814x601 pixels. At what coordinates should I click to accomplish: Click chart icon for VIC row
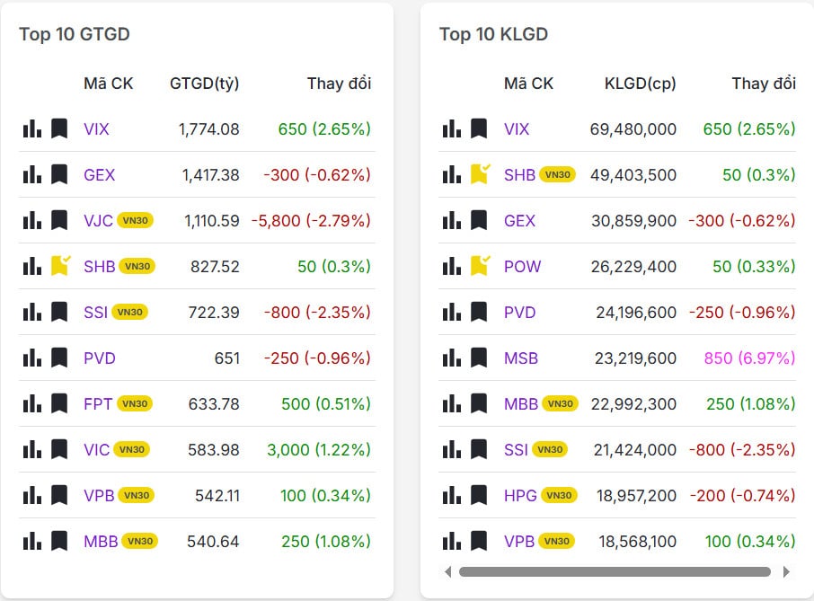pyautogui.click(x=32, y=450)
